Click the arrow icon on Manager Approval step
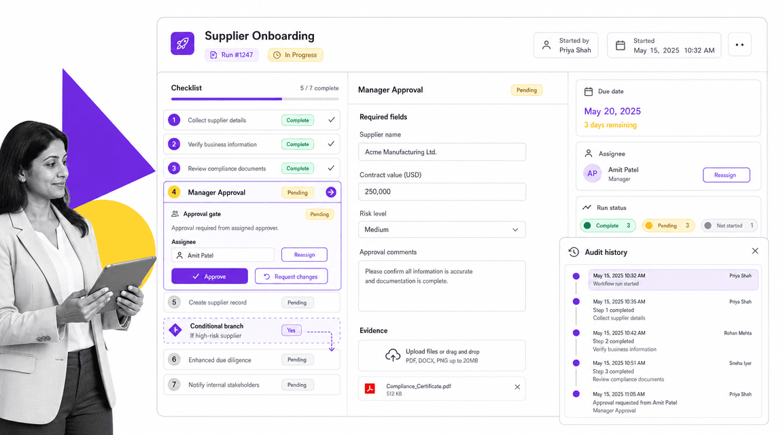This screenshot has height=435, width=783. pos(331,192)
